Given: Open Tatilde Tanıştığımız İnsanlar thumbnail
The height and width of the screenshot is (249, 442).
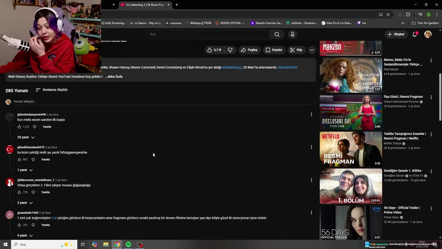Looking at the screenshot, I should (x=351, y=149).
